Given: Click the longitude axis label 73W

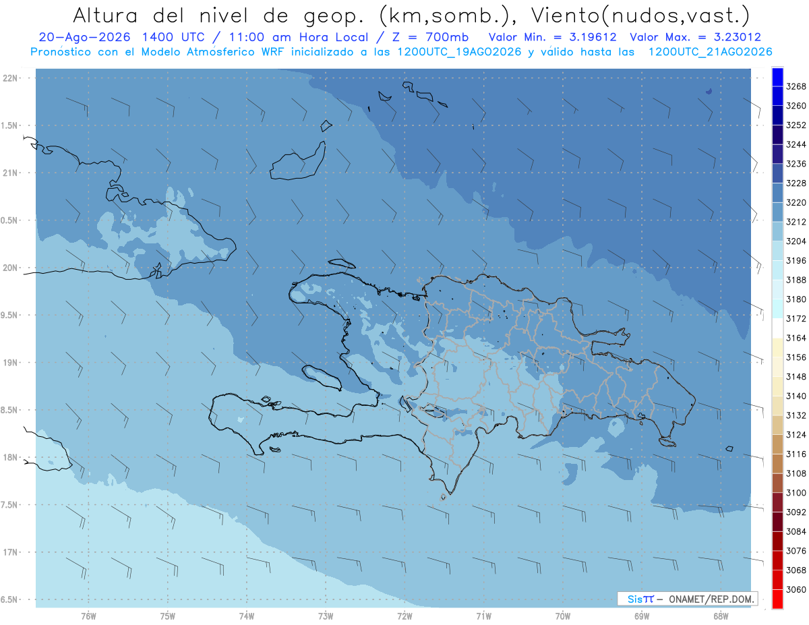Looking at the screenshot, I should [326, 616].
